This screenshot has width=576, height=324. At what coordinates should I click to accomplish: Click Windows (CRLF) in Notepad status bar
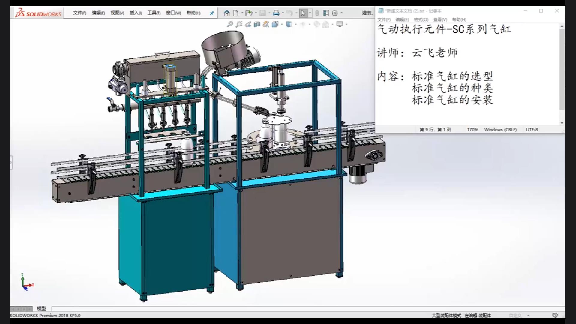(x=500, y=130)
